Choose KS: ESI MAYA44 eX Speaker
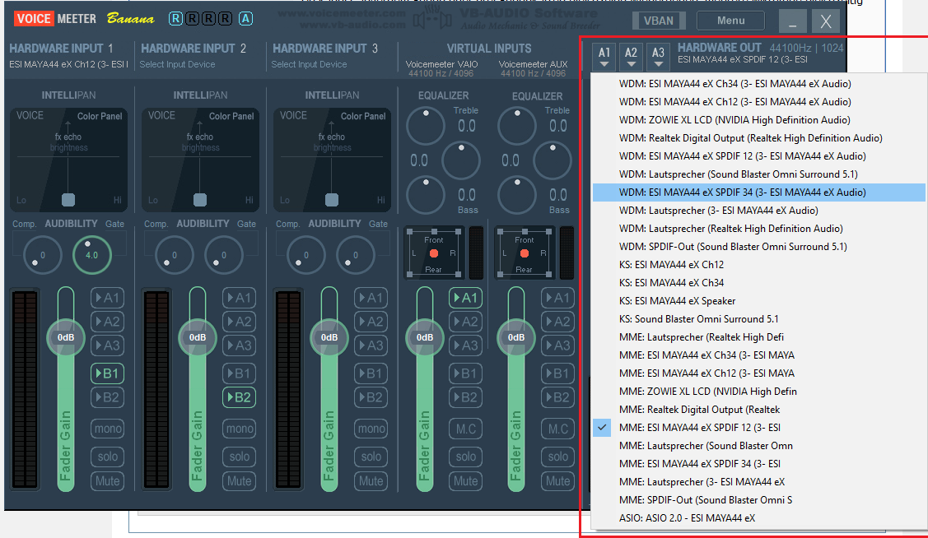928x538 pixels. pos(758,301)
